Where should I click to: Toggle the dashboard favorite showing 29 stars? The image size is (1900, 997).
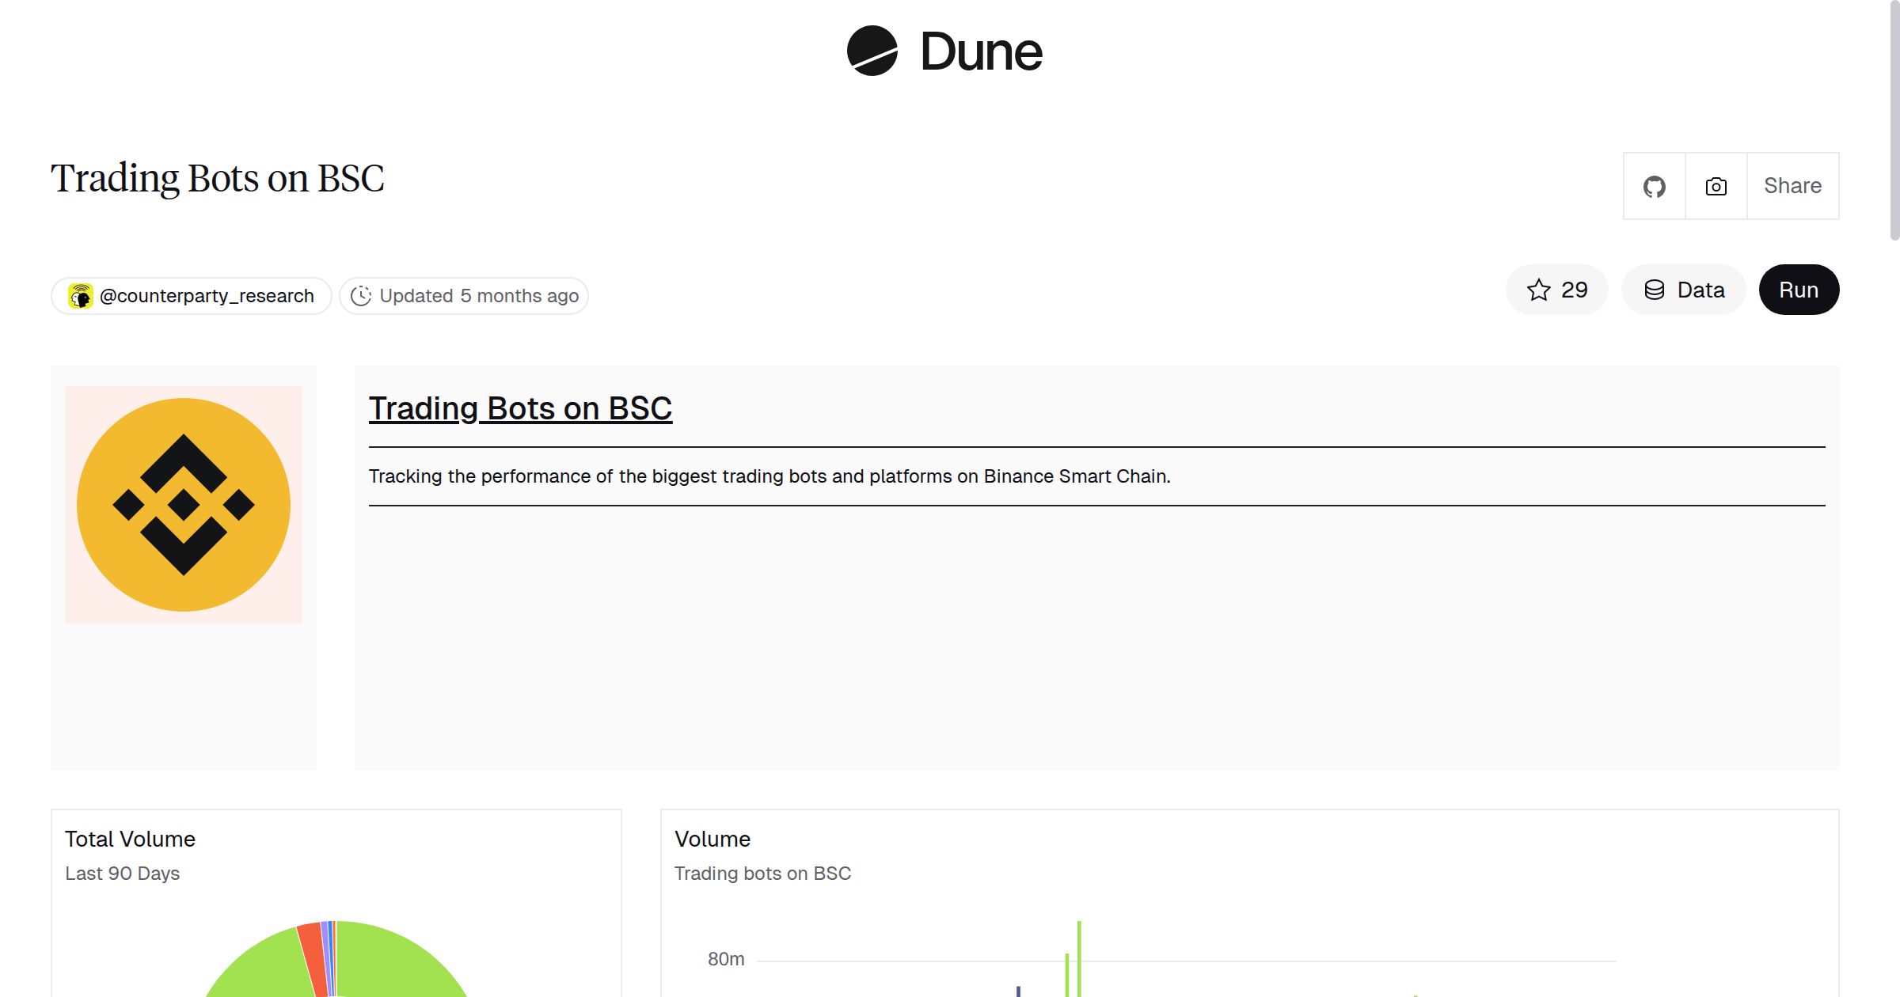tap(1556, 290)
